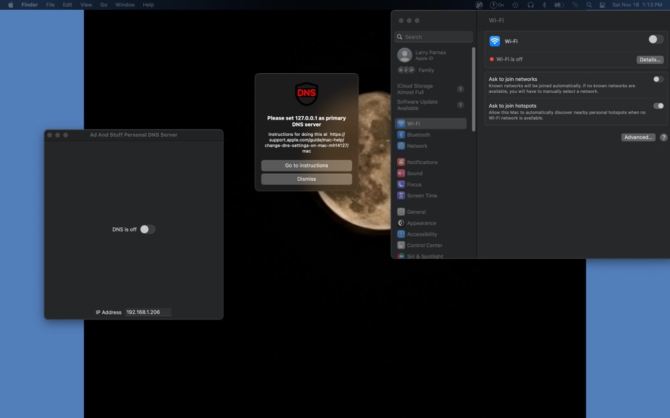
Task: Click the Sound icon in sidebar
Action: pyautogui.click(x=401, y=173)
